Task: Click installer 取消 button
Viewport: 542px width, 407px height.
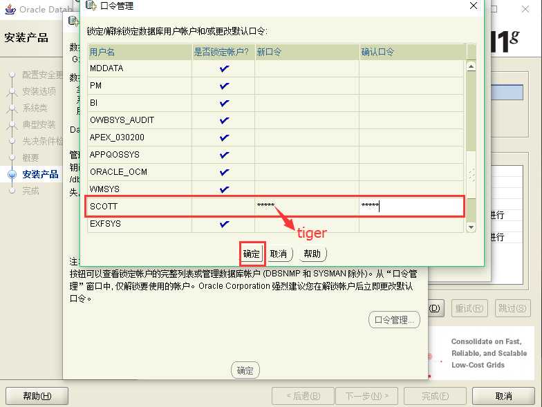Action: tap(503, 396)
